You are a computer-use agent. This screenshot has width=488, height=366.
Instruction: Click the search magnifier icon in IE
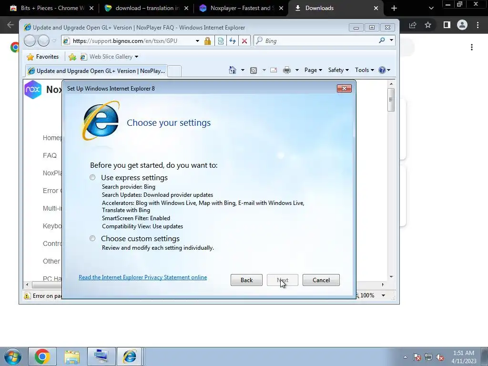pyautogui.click(x=382, y=41)
